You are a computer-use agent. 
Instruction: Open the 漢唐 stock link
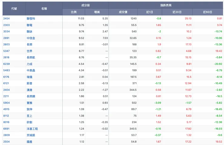tap(29, 90)
